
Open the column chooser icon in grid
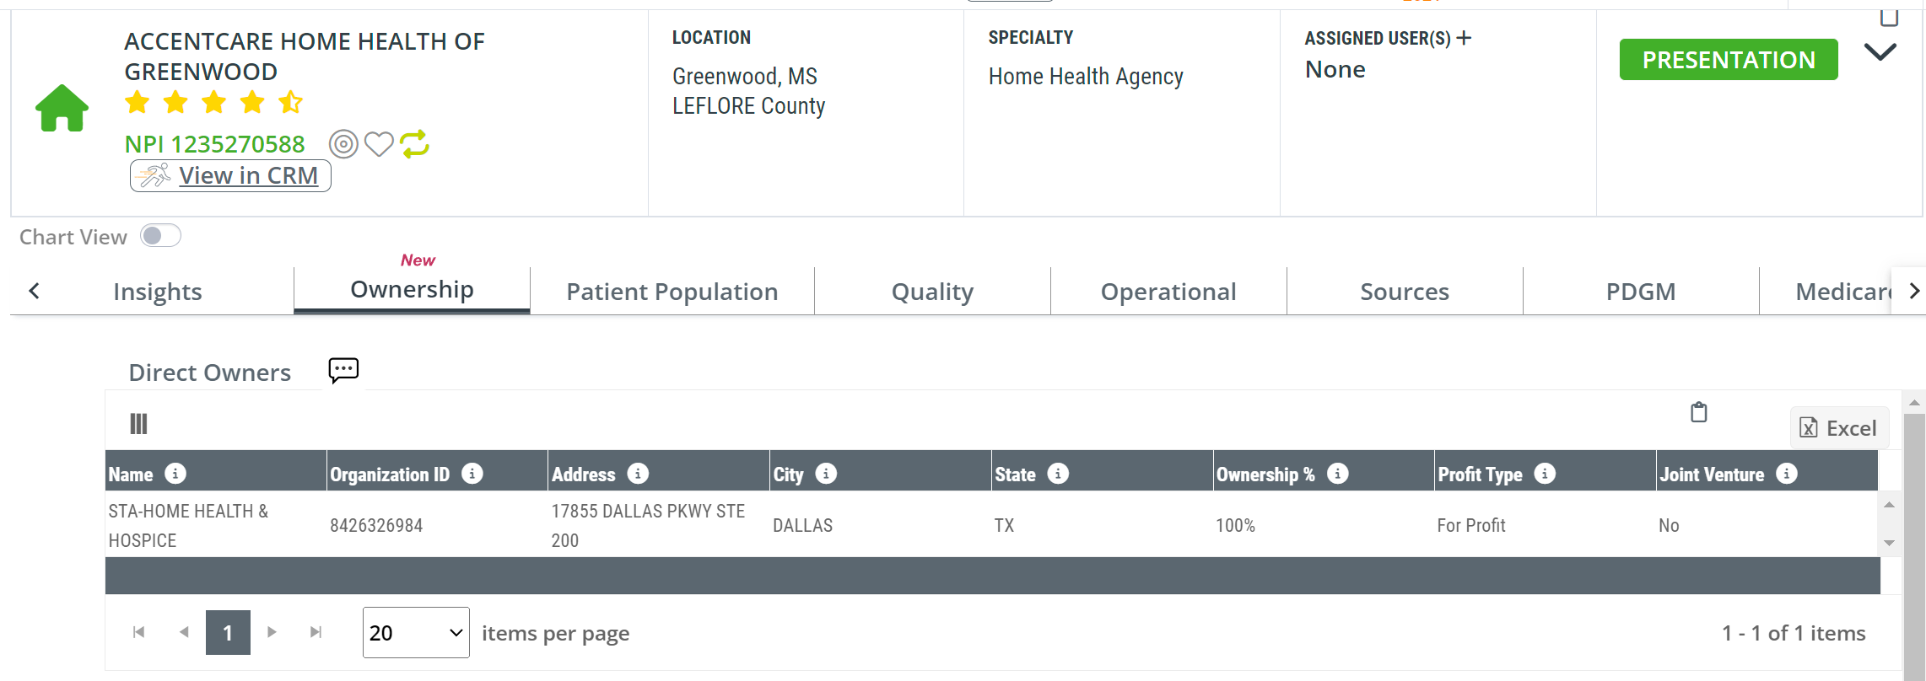(x=139, y=424)
